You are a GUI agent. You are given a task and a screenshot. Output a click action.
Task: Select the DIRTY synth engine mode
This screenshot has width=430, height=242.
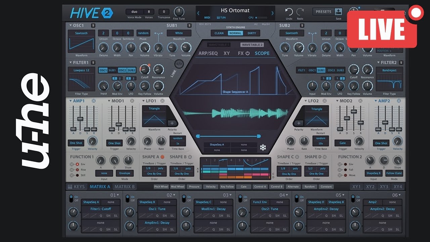pos(252,33)
